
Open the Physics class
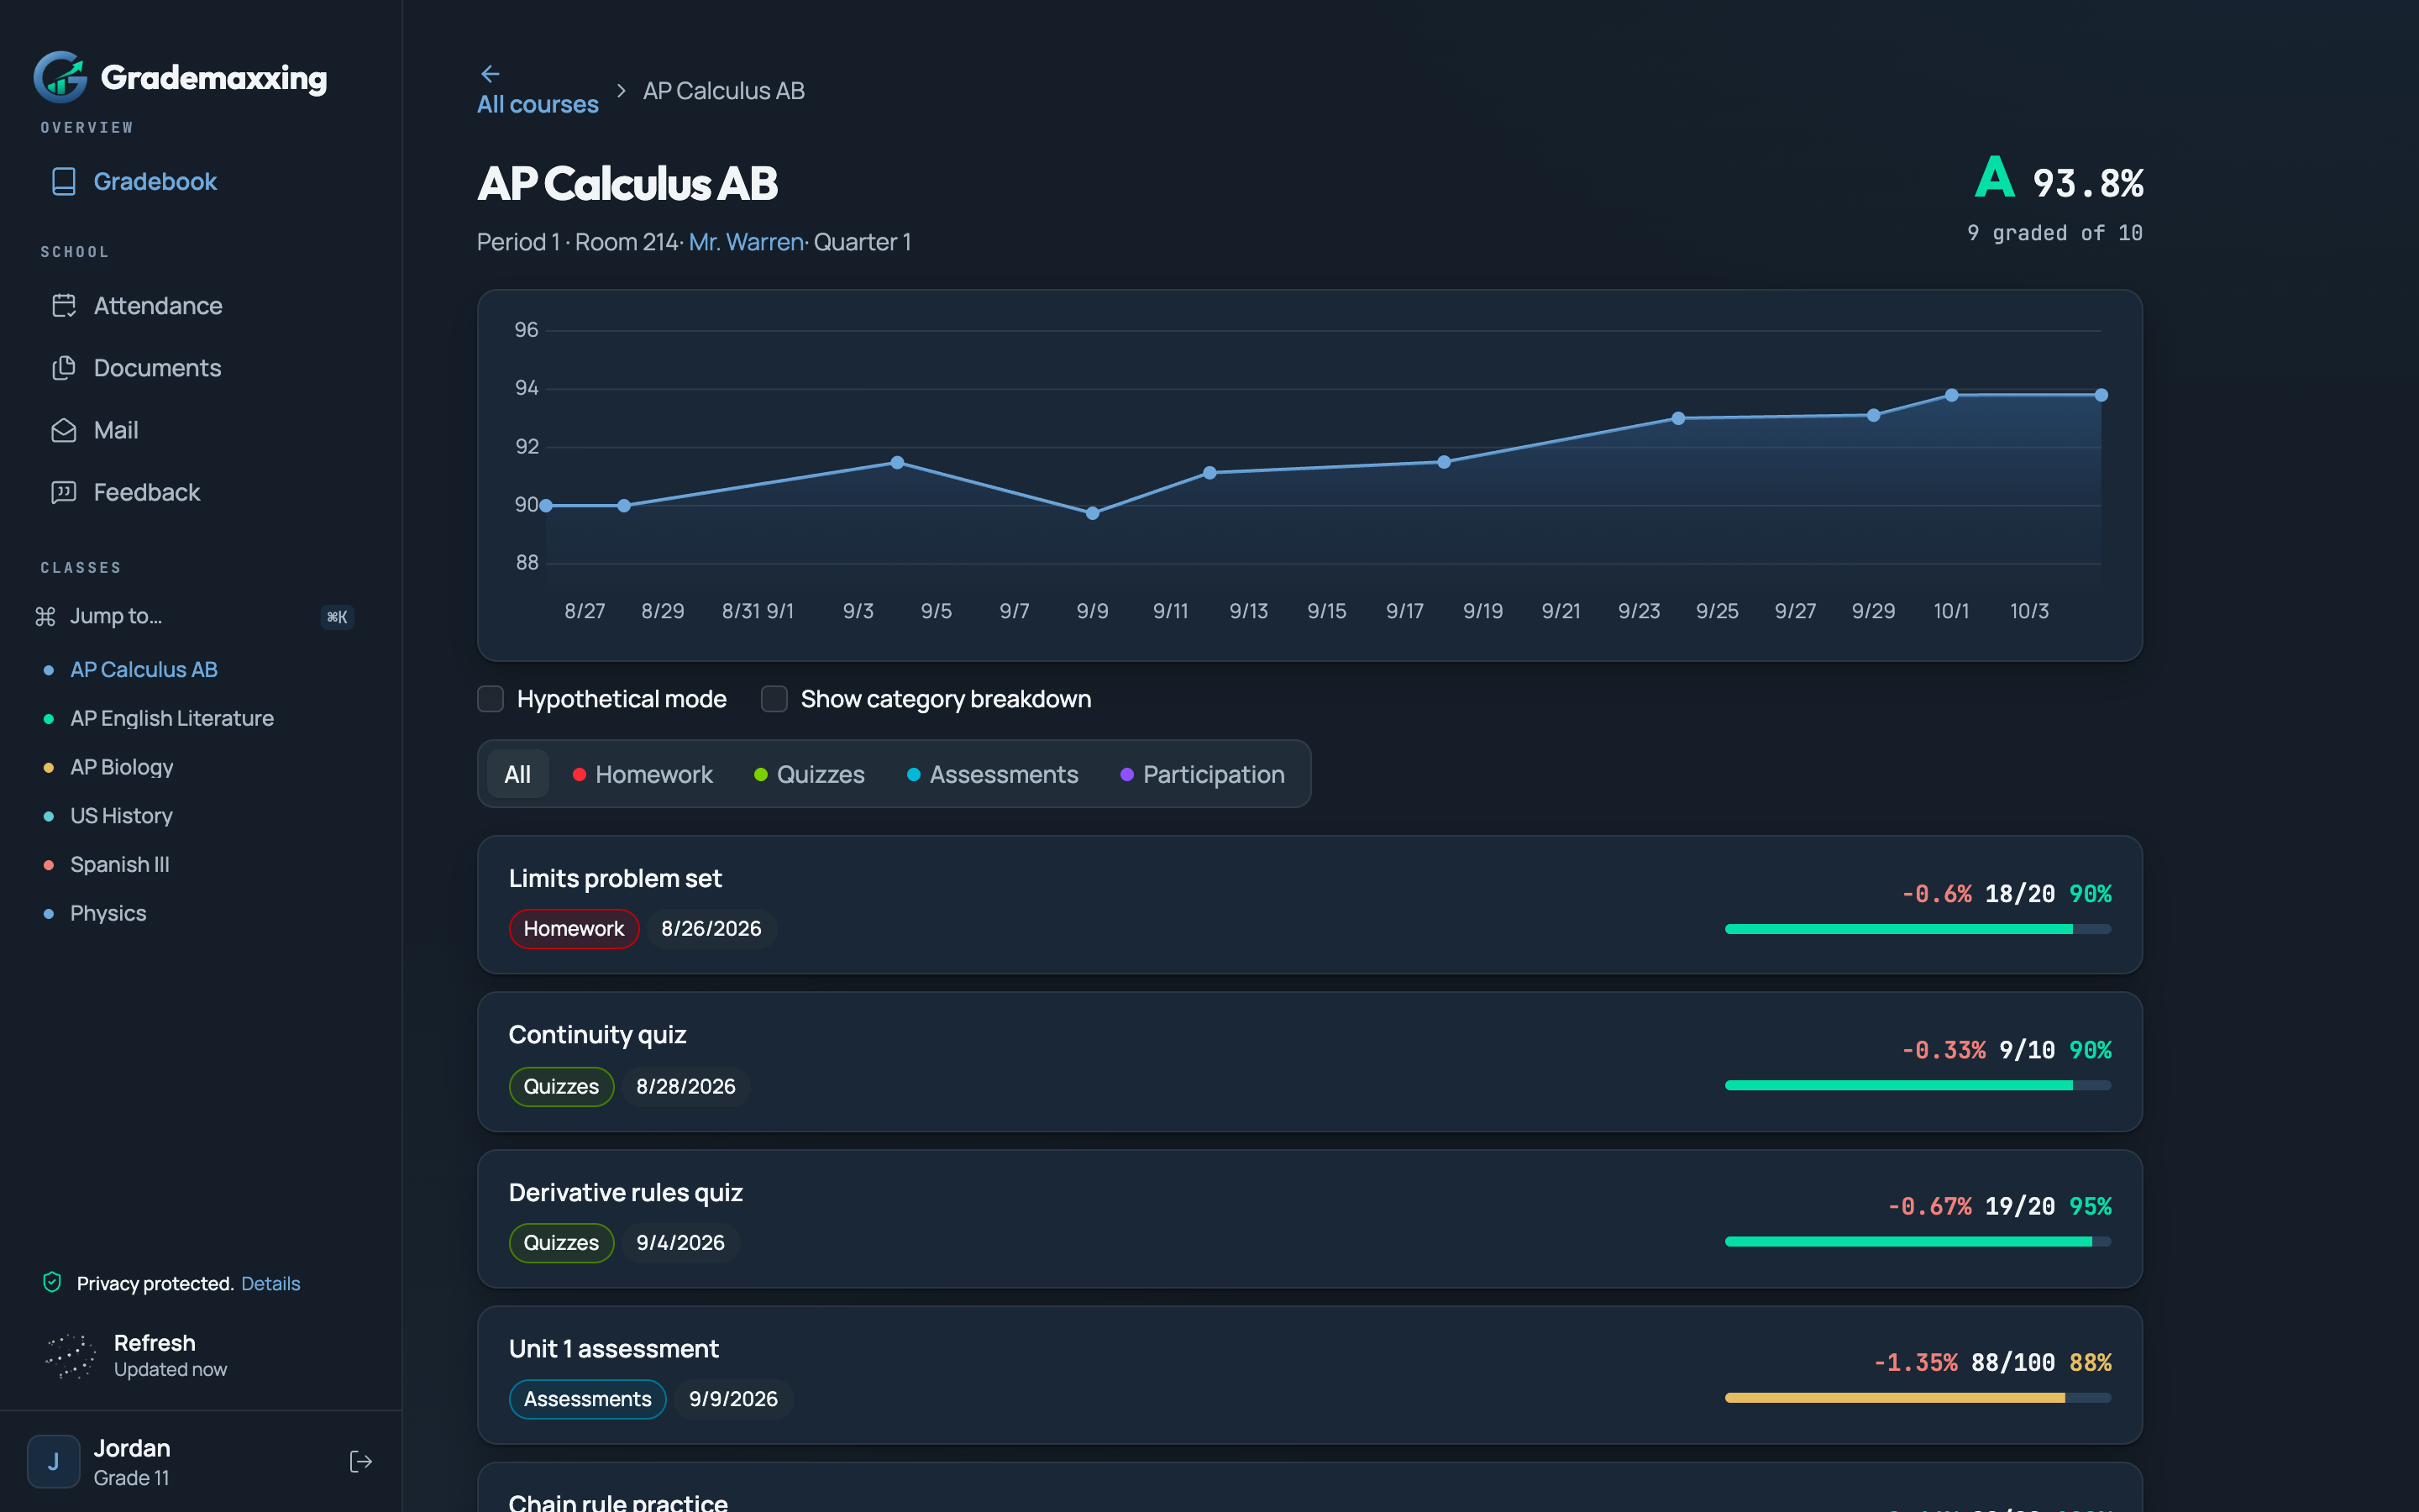tap(108, 913)
